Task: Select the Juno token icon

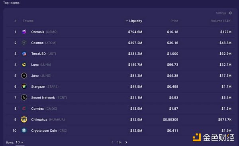Action: click(x=24, y=76)
